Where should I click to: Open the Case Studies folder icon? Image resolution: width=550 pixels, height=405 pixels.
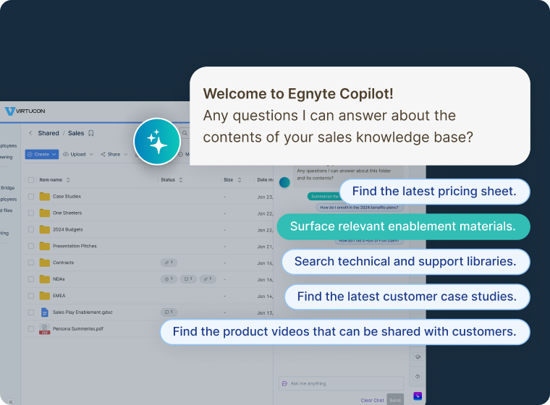point(45,197)
